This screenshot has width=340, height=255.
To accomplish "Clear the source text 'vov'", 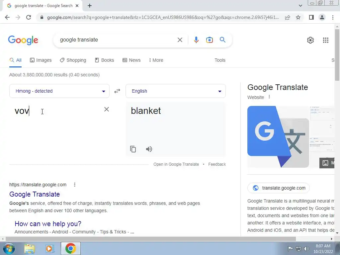I will pos(107,109).
